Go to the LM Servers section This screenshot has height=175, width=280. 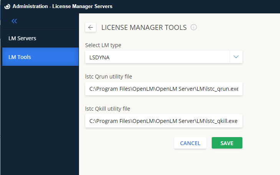[22, 38]
